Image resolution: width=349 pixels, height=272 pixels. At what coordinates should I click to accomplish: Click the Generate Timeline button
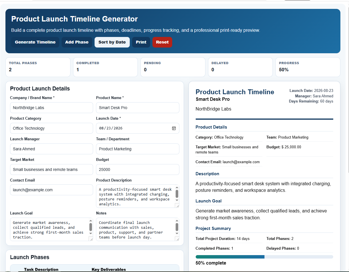(x=35, y=42)
